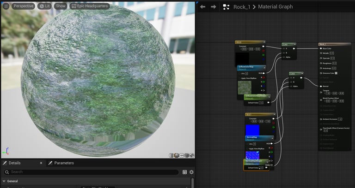Edit the NormalMapWeight Default Value field

tap(261, 168)
